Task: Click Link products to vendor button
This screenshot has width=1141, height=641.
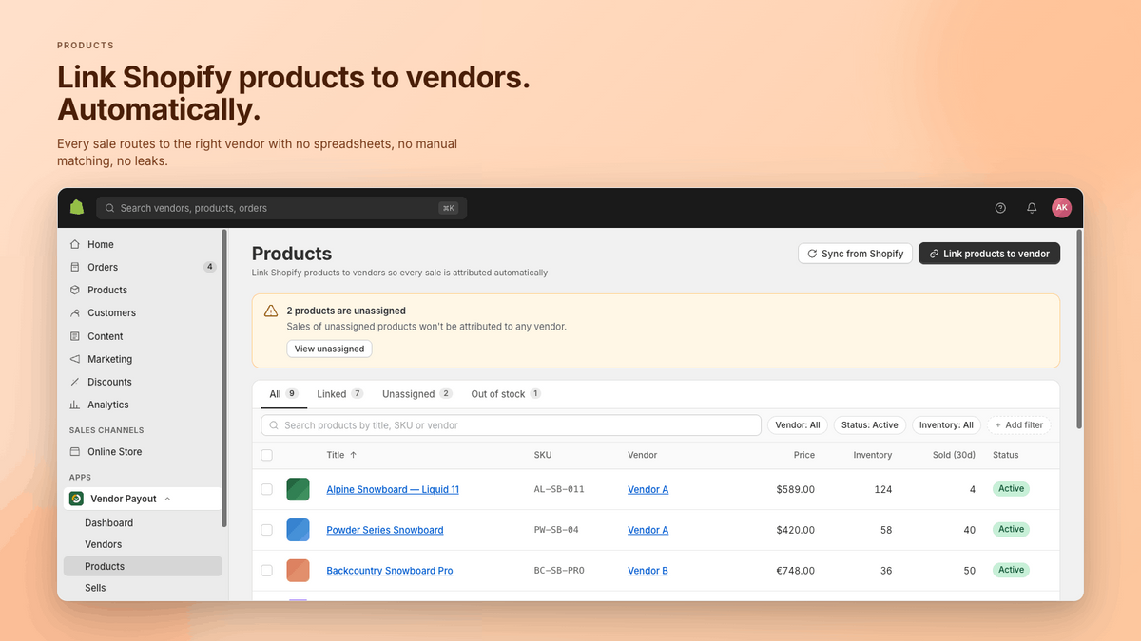Action: (x=989, y=254)
